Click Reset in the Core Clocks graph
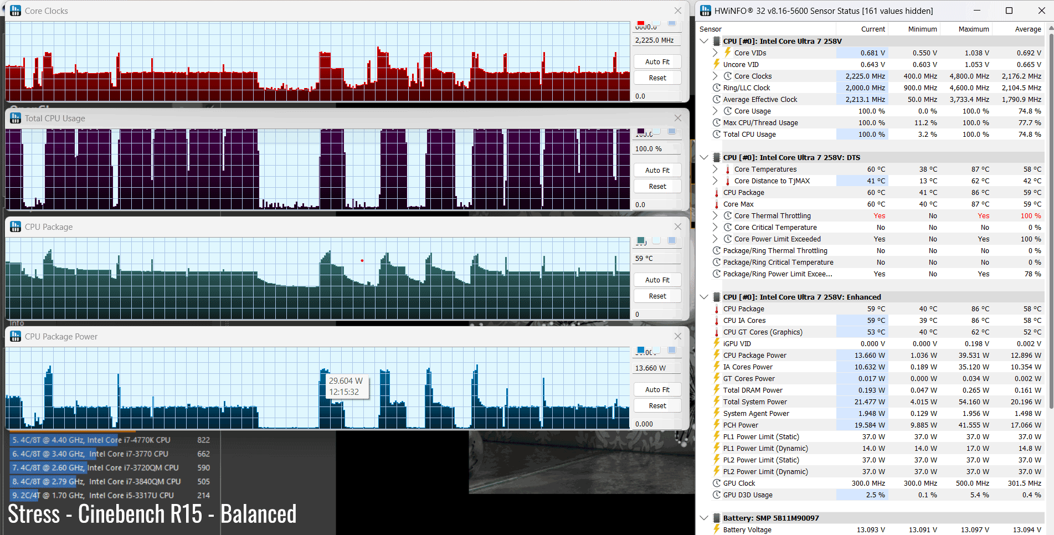Image resolution: width=1054 pixels, height=535 pixels. [x=657, y=78]
